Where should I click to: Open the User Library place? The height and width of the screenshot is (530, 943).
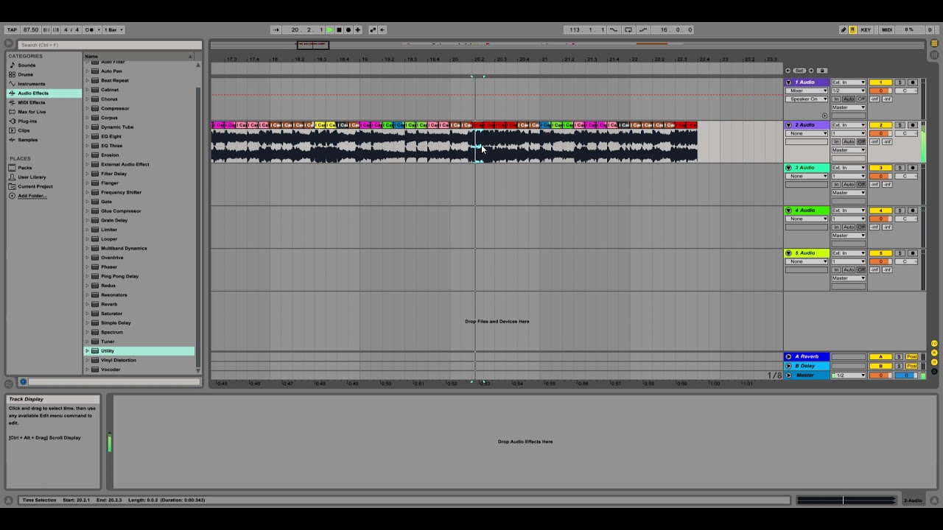click(x=32, y=177)
